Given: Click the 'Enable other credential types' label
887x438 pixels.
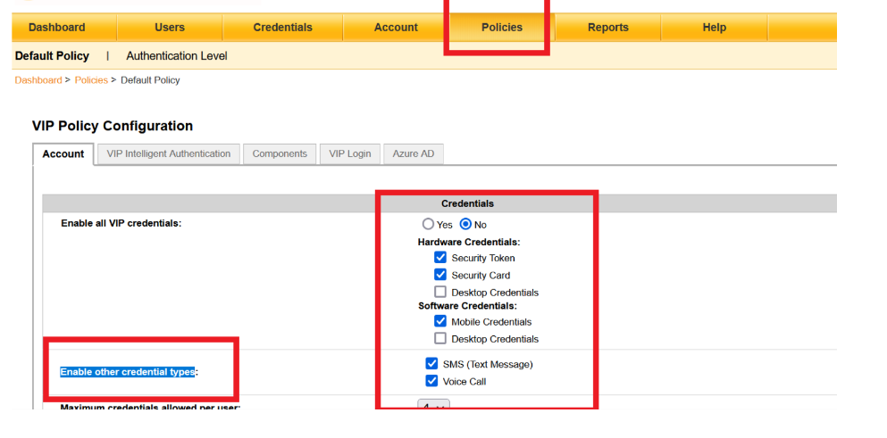Looking at the screenshot, I should coord(127,372).
